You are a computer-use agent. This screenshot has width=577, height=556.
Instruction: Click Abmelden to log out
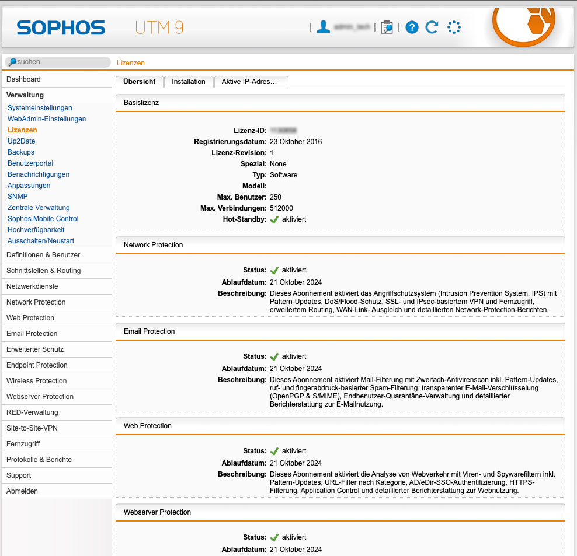(x=57, y=492)
